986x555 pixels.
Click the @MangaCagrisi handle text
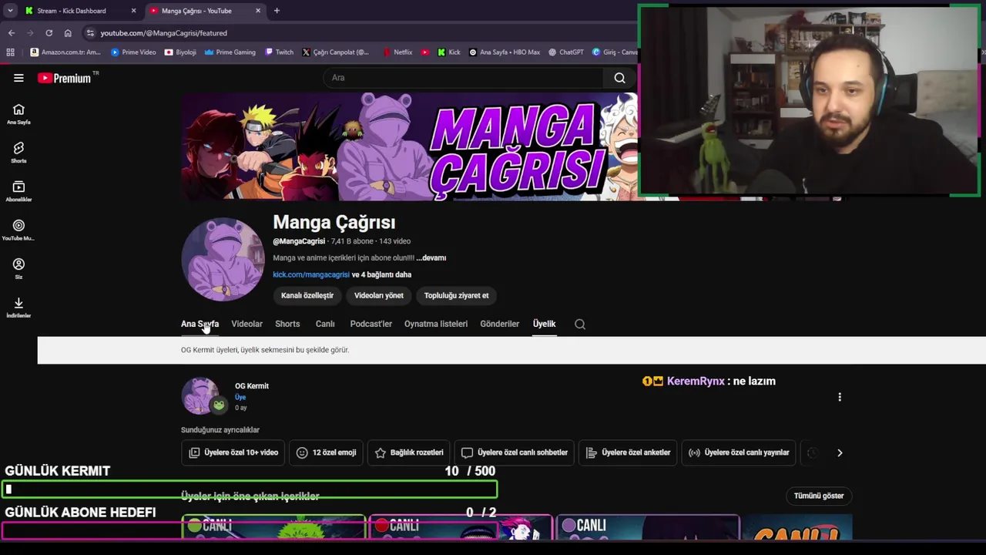click(x=299, y=241)
